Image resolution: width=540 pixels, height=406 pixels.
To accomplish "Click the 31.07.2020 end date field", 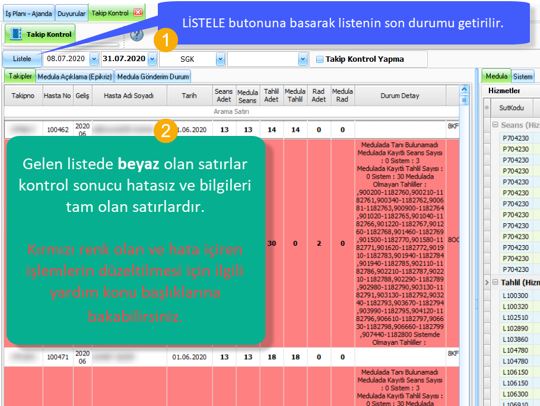I will coord(124,59).
